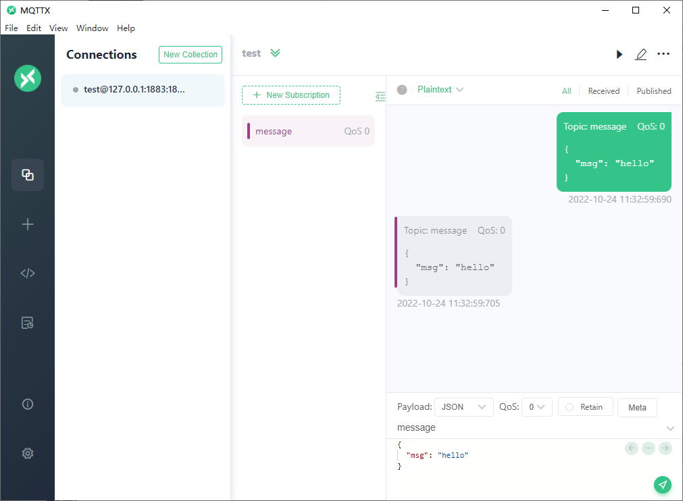Go to next history message arrow

[x=665, y=448]
